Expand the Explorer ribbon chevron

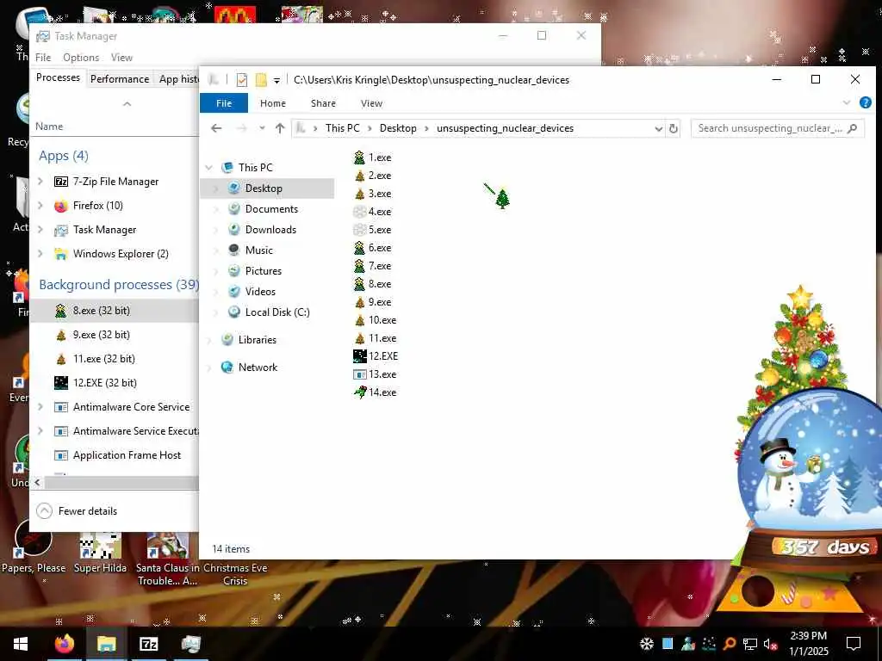click(x=847, y=102)
